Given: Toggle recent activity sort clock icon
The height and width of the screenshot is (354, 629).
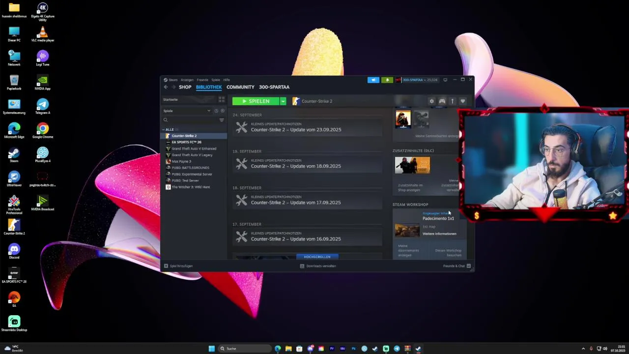Looking at the screenshot, I should pos(216,111).
